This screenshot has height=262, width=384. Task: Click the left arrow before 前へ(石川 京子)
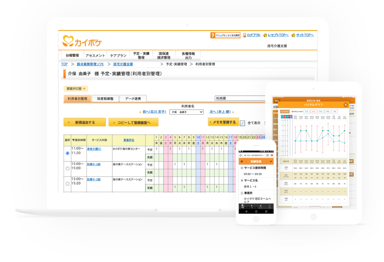(x=140, y=112)
